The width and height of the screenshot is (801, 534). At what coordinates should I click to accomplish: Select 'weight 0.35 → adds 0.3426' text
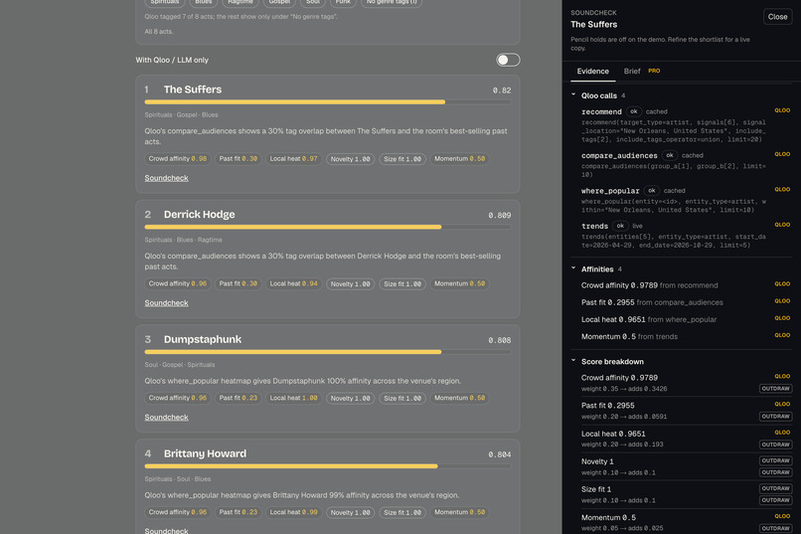624,389
